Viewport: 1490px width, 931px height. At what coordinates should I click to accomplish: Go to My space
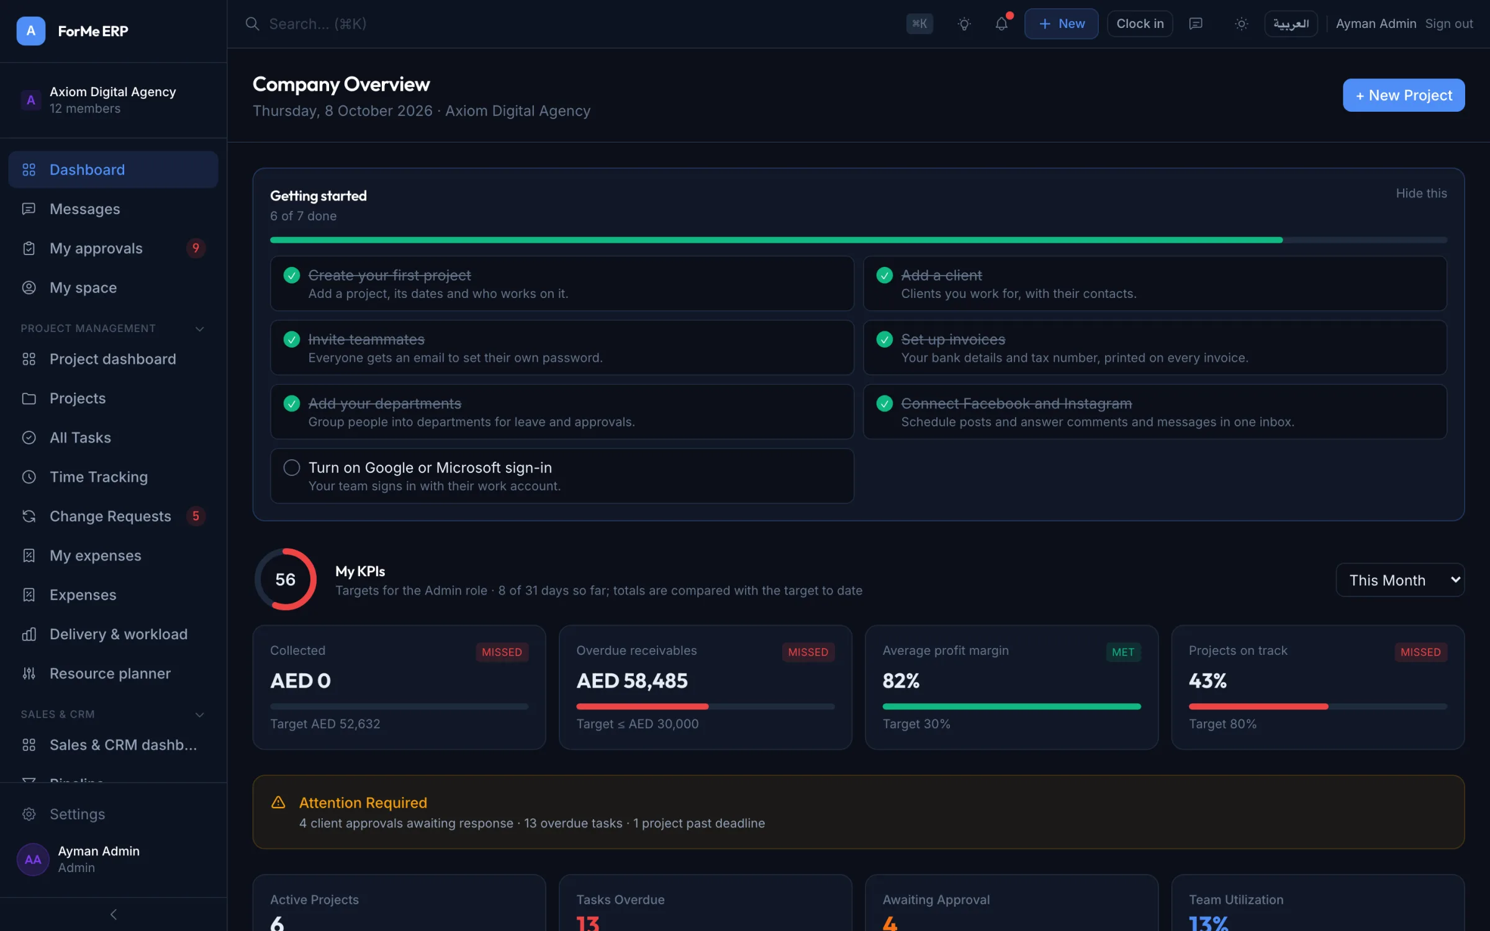coord(114,287)
